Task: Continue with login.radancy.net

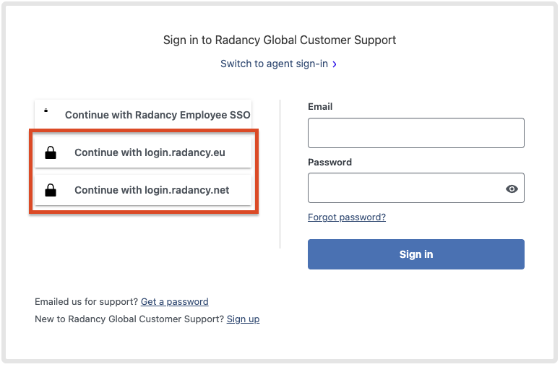Action: coord(143,190)
